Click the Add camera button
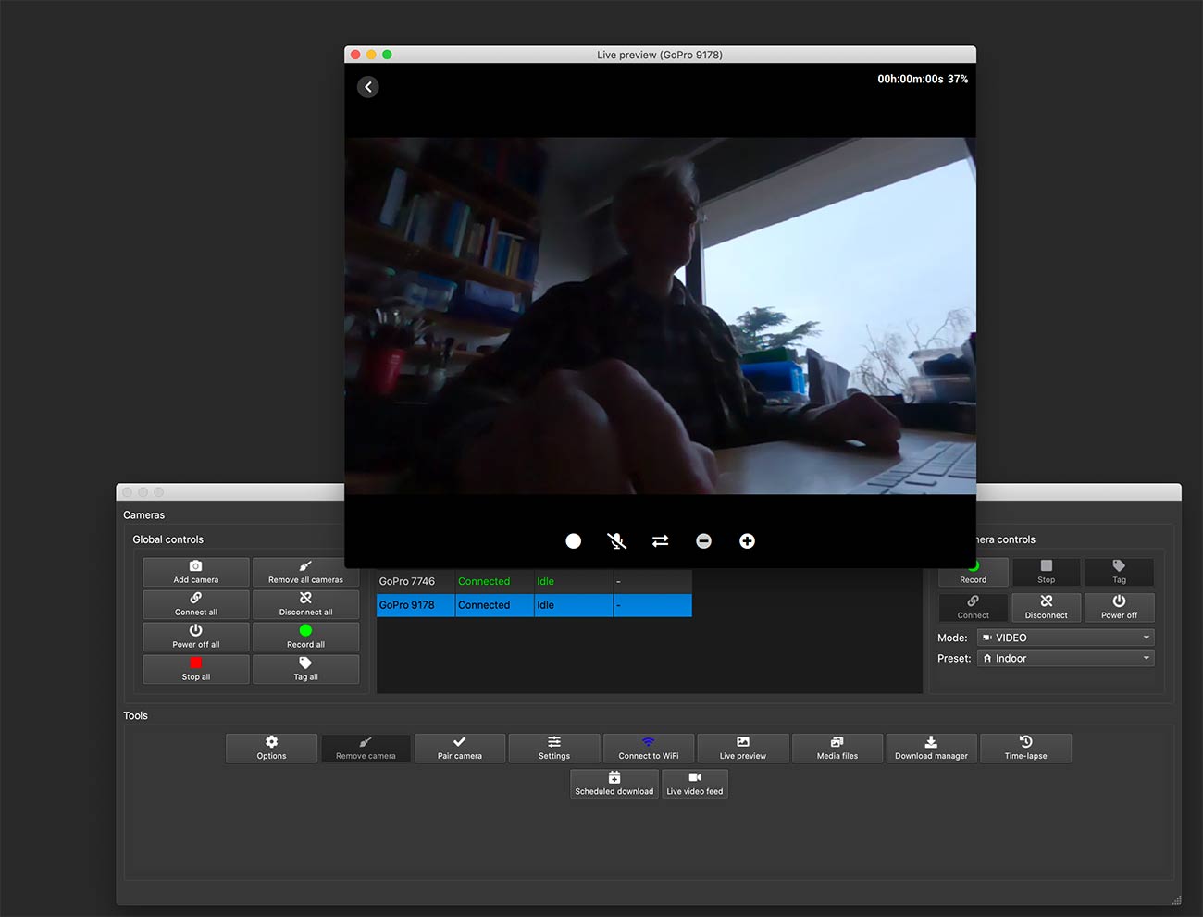This screenshot has height=917, width=1203. point(196,572)
